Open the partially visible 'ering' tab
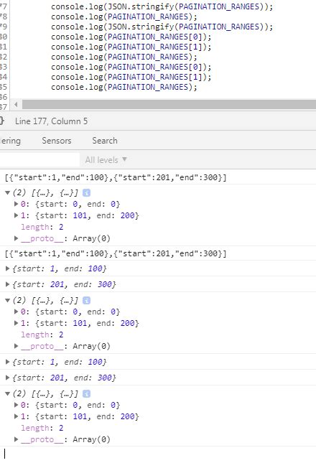This screenshot has height=463, width=316. pyautogui.click(x=10, y=141)
